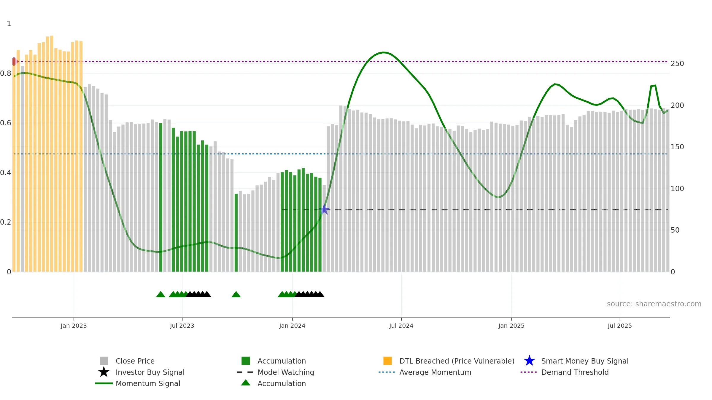The height and width of the screenshot is (400, 712).
Task: Click the blue Smart Money Buy Signal legend star
Action: (529, 361)
